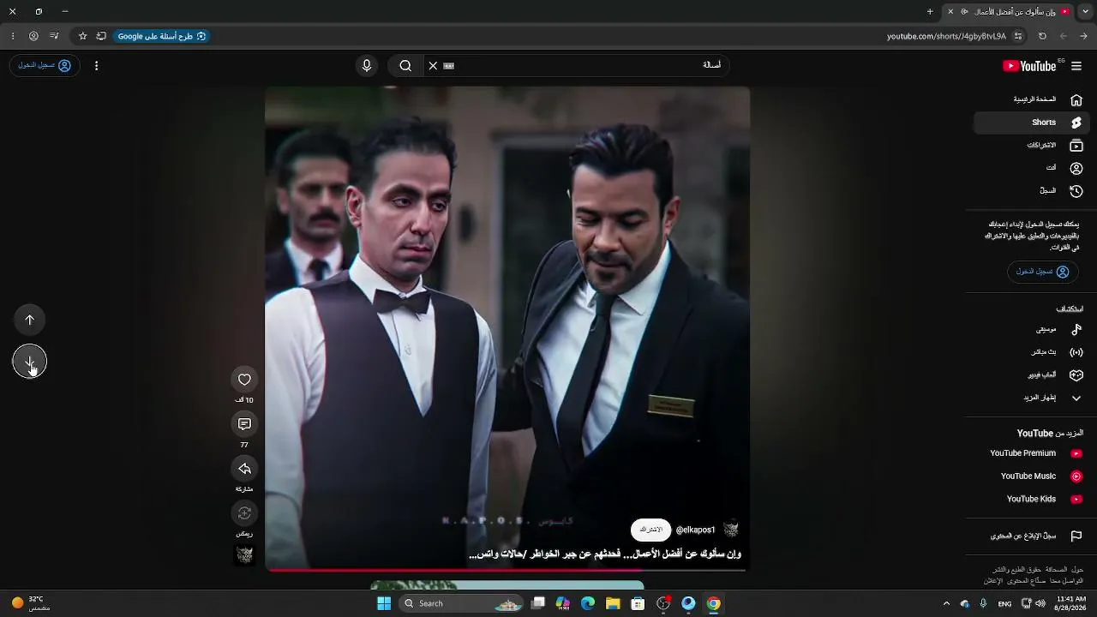
Task: Open Microsoft Store from the taskbar
Action: 638,603
